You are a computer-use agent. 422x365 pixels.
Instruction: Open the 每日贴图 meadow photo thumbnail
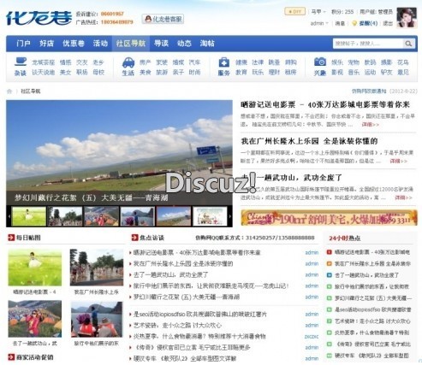tap(35, 268)
